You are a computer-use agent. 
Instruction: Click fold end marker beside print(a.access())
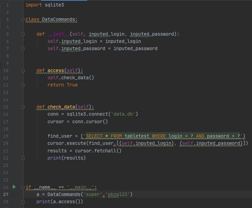(x=23, y=202)
